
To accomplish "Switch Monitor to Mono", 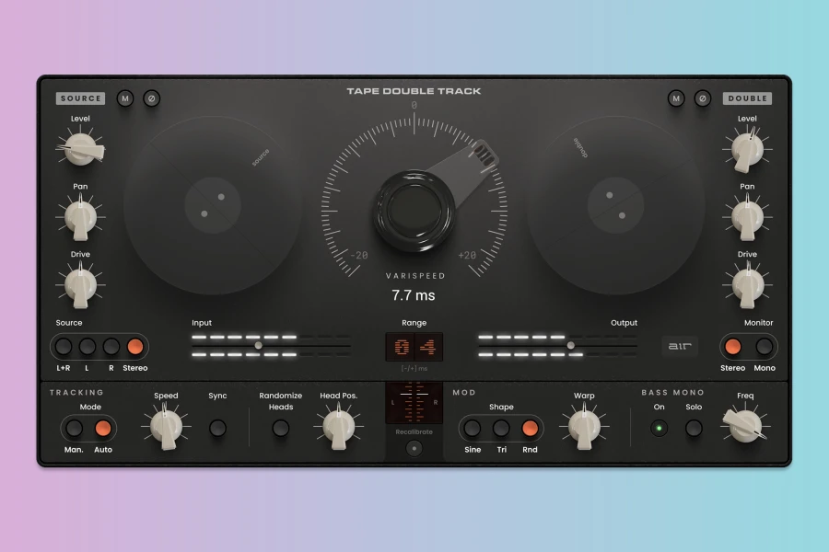I will [764, 347].
